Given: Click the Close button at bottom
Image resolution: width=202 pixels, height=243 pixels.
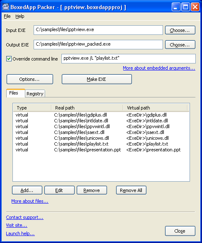Looking at the screenshot, I should (180, 231).
